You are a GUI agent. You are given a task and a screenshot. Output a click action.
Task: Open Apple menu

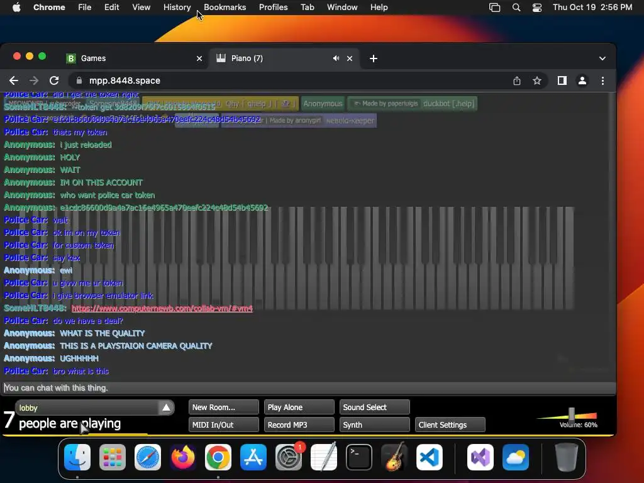[16, 8]
